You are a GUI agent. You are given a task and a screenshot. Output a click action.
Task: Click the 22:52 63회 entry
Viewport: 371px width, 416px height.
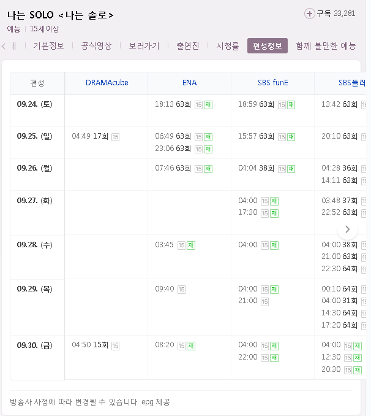click(340, 212)
